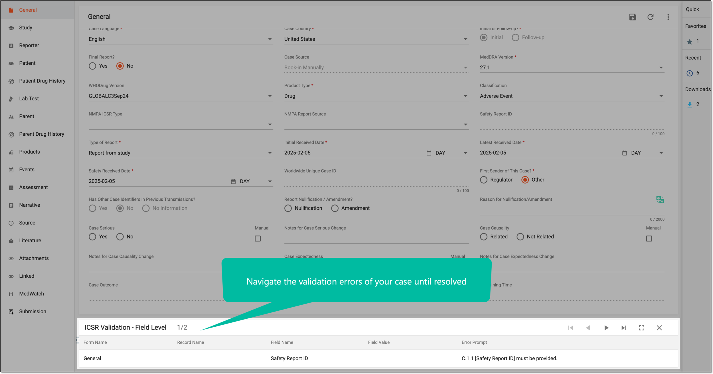Click the Linked sidebar icon
This screenshot has height=374, width=713.
[x=11, y=276]
